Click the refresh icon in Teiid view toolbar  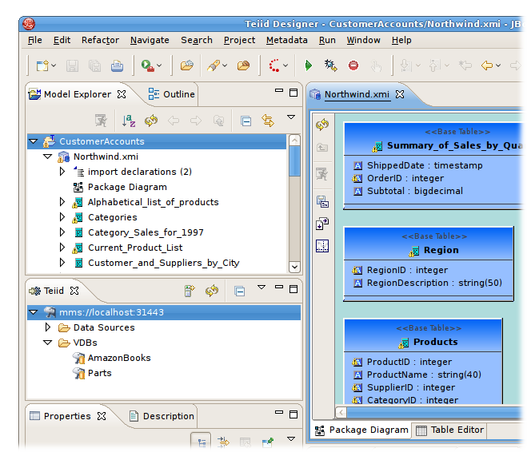click(x=212, y=291)
